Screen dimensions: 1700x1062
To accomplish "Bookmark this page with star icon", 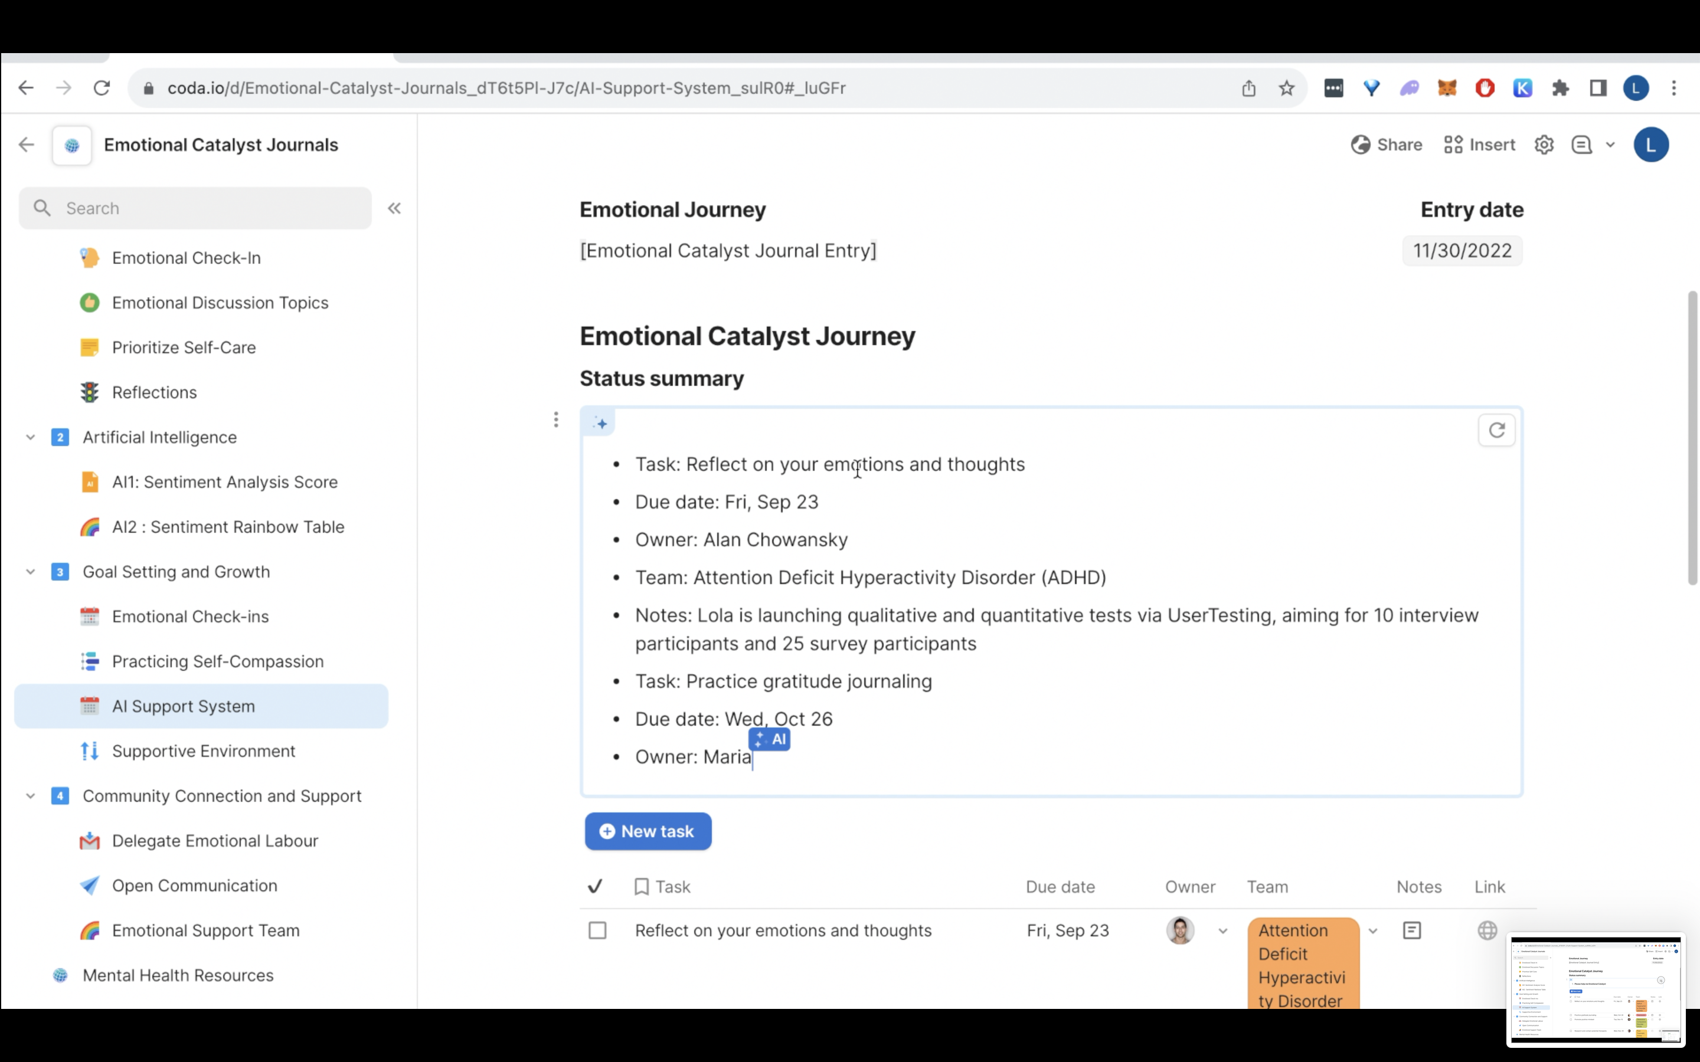I will [x=1286, y=88].
